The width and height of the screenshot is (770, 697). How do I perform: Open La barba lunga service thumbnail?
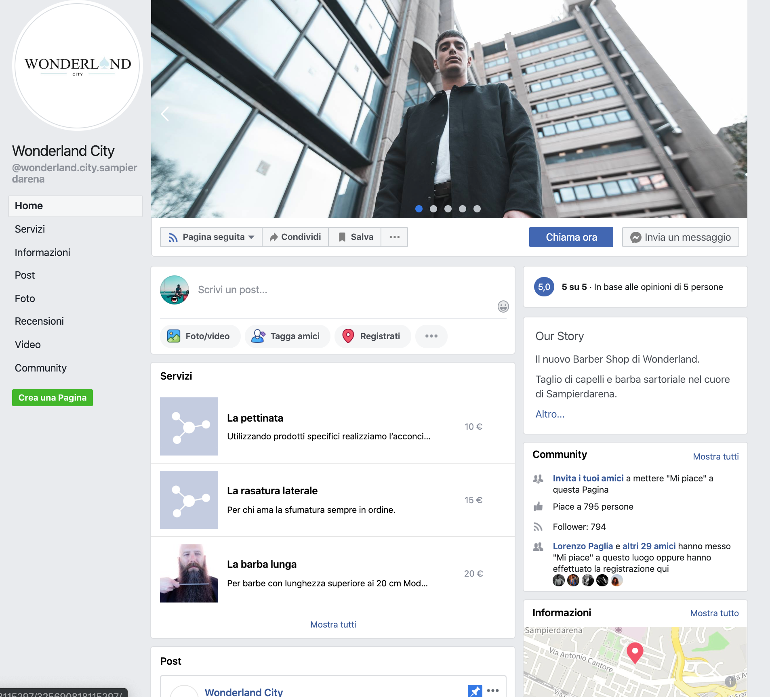(x=189, y=573)
